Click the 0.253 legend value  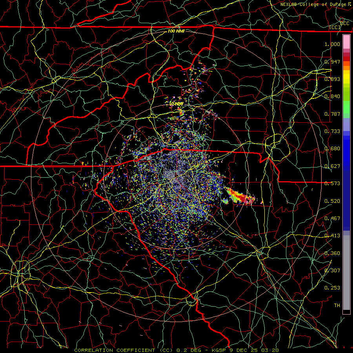coord(332,288)
